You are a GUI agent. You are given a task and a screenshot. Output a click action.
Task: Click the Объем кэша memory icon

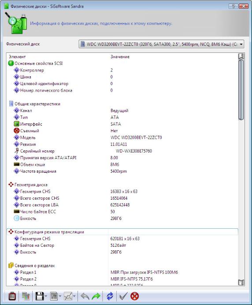click(17, 164)
